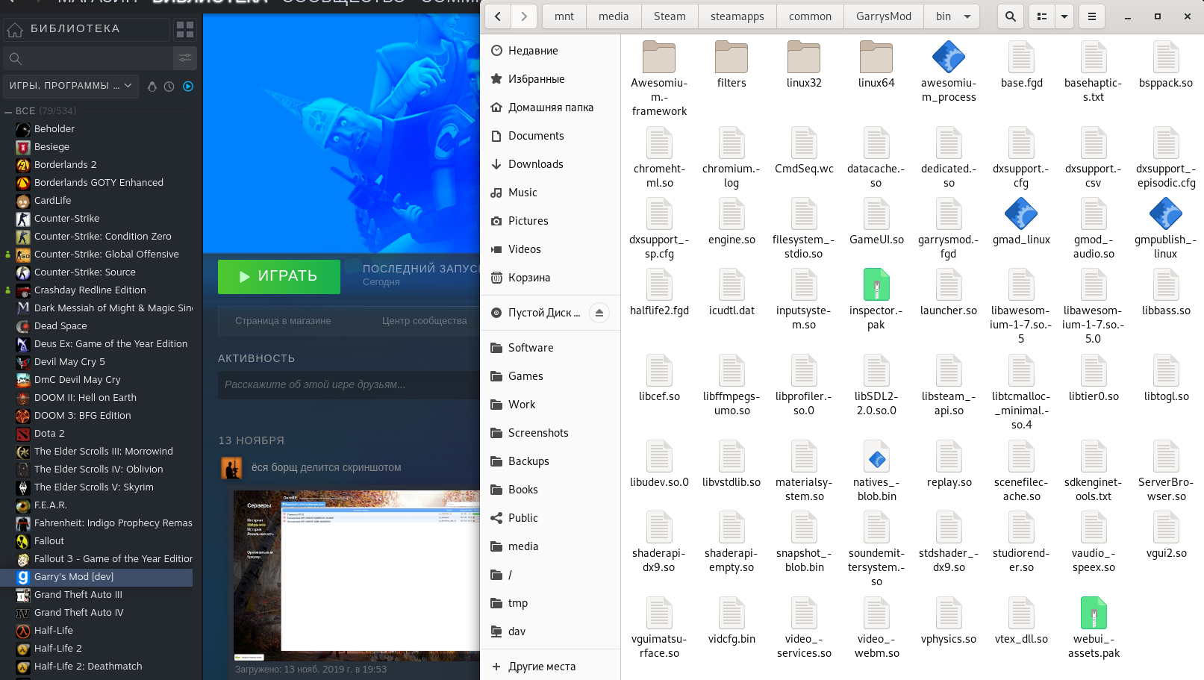Open the ИГРЫ, ПРОГРАММЫ filter dropdown
1204x680 pixels.
(x=71, y=86)
